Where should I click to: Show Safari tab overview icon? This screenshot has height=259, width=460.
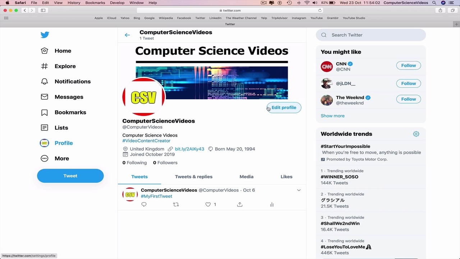(452, 10)
